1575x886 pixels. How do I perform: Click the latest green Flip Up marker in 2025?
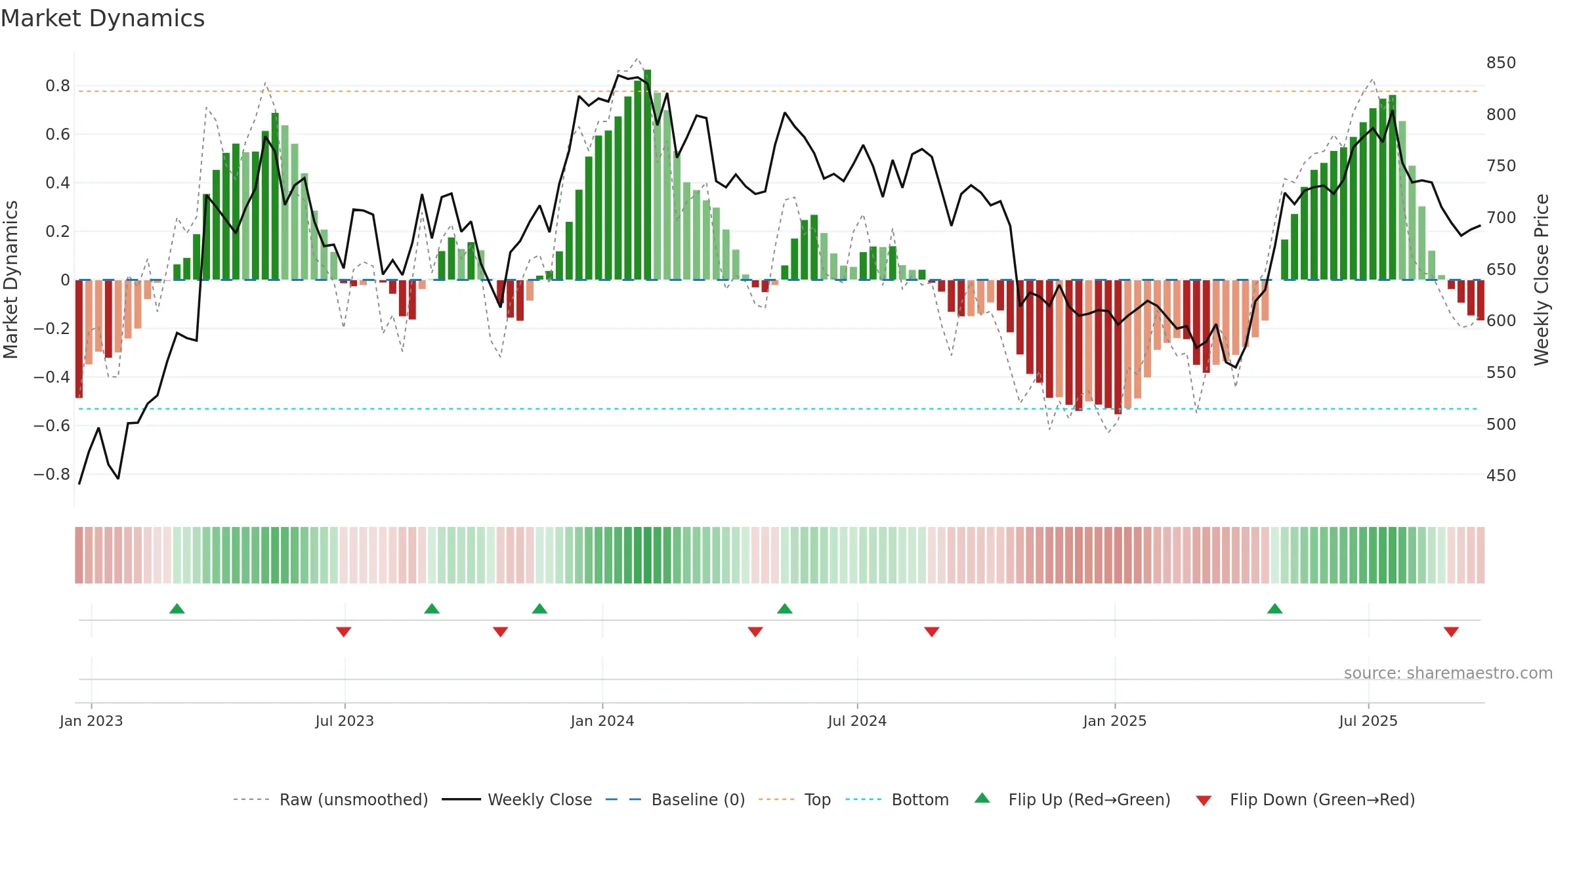(x=1274, y=608)
